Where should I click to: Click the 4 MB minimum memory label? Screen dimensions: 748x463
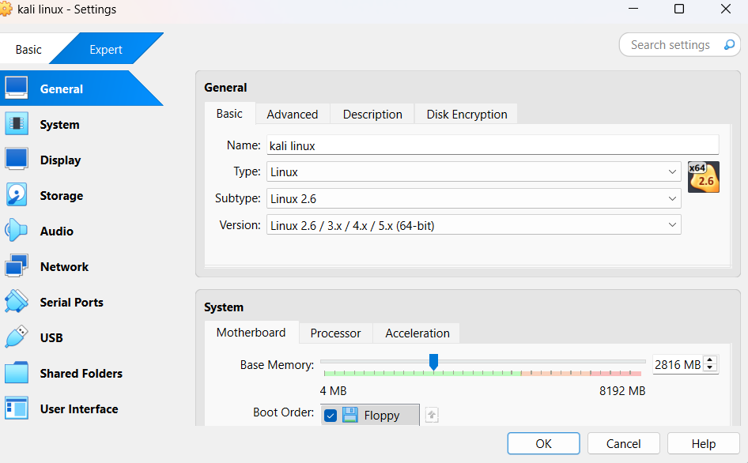(x=333, y=391)
